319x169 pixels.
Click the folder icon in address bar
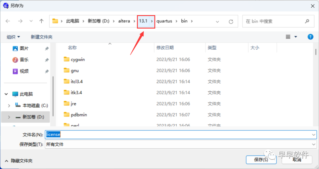coord(55,21)
